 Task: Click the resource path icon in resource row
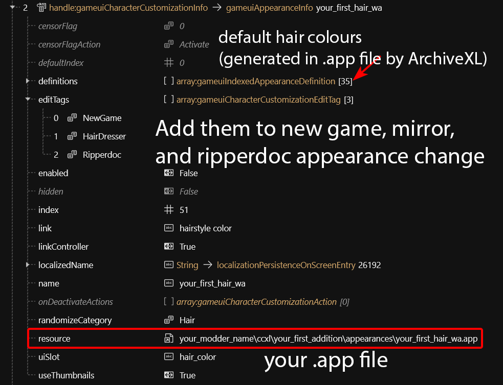(168, 339)
